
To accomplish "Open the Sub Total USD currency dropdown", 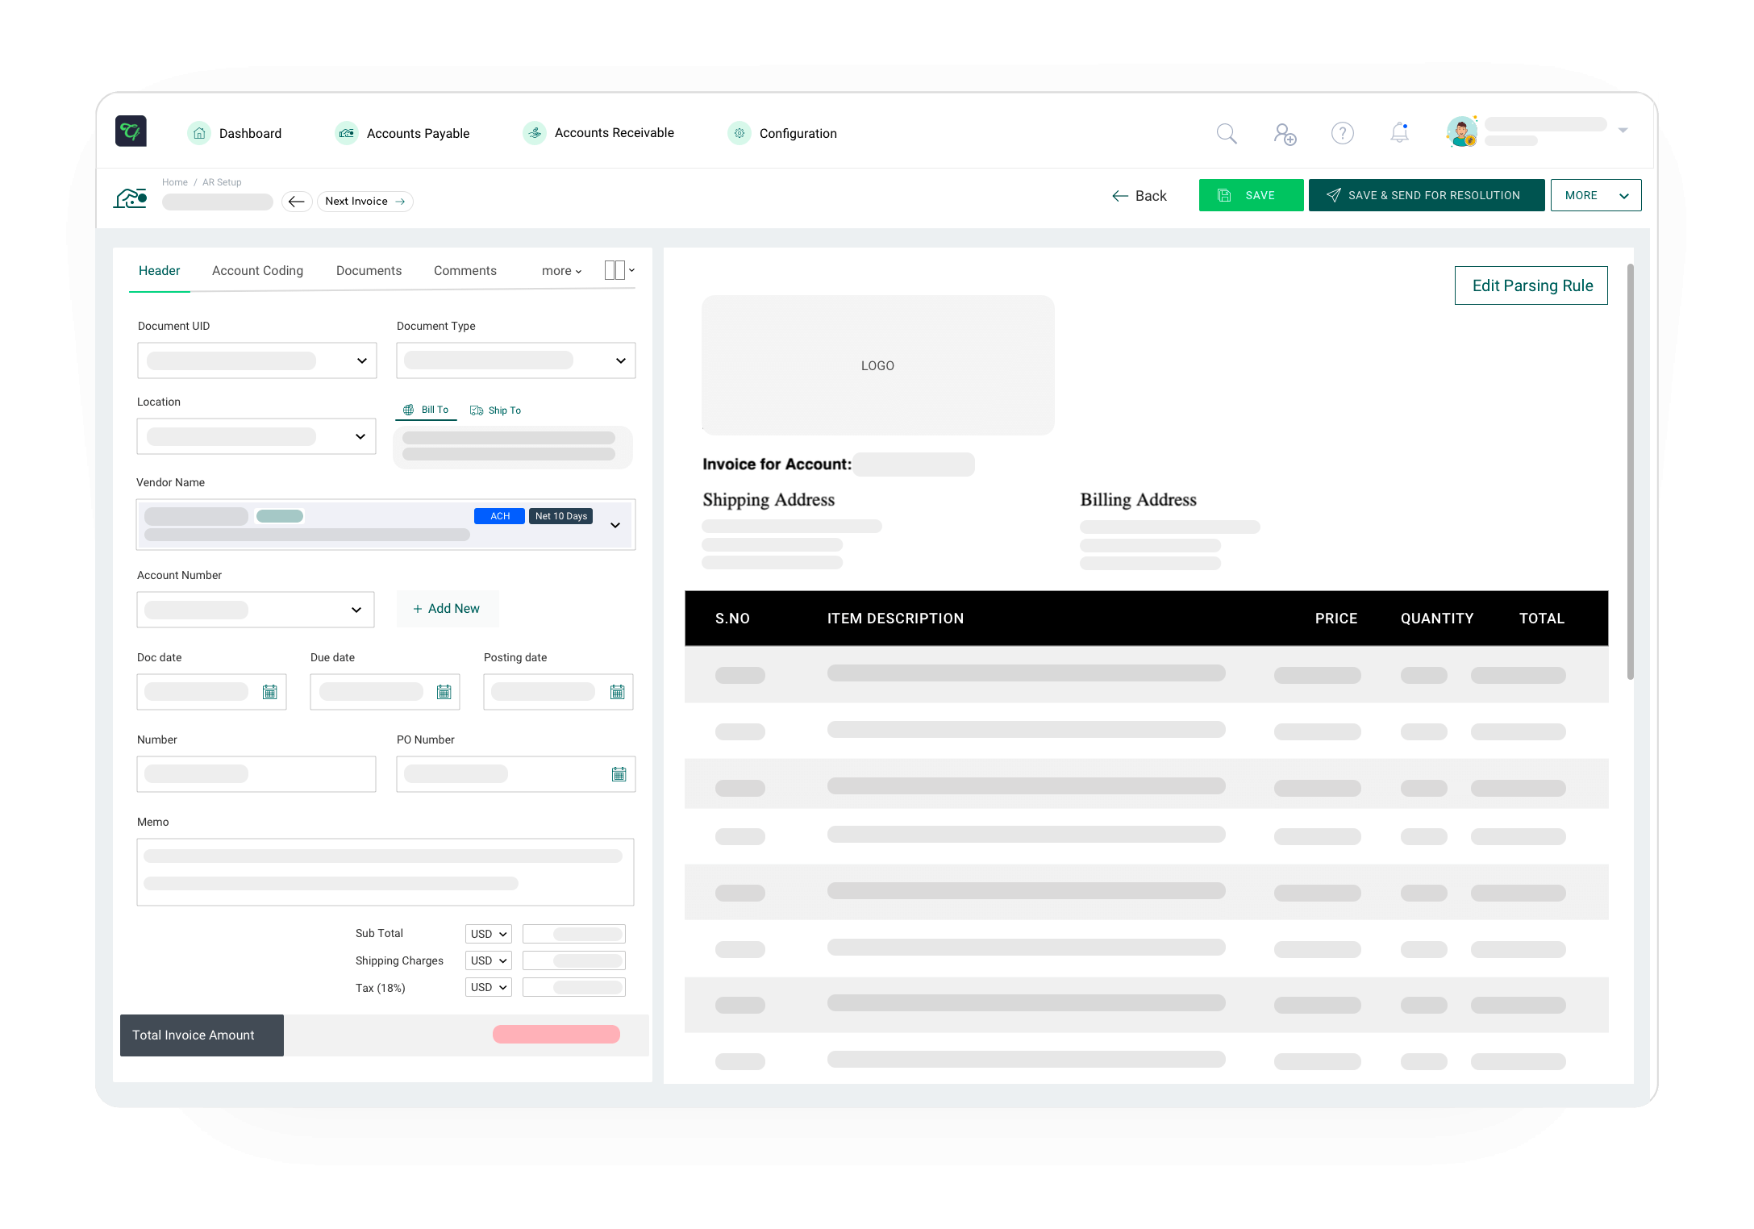I will (488, 933).
